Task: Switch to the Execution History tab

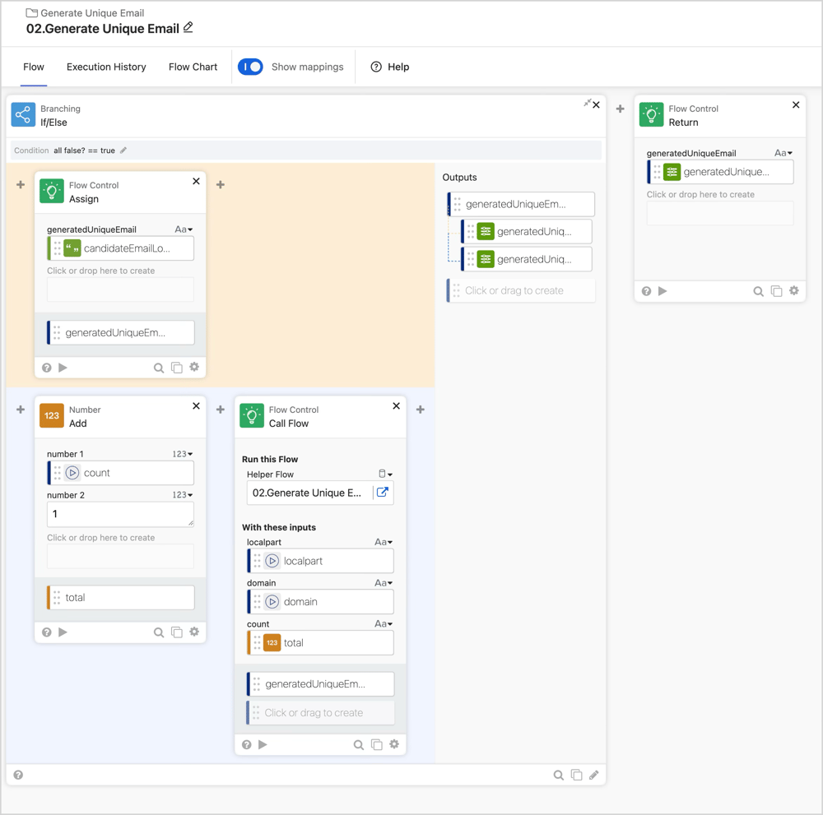Action: (x=106, y=67)
